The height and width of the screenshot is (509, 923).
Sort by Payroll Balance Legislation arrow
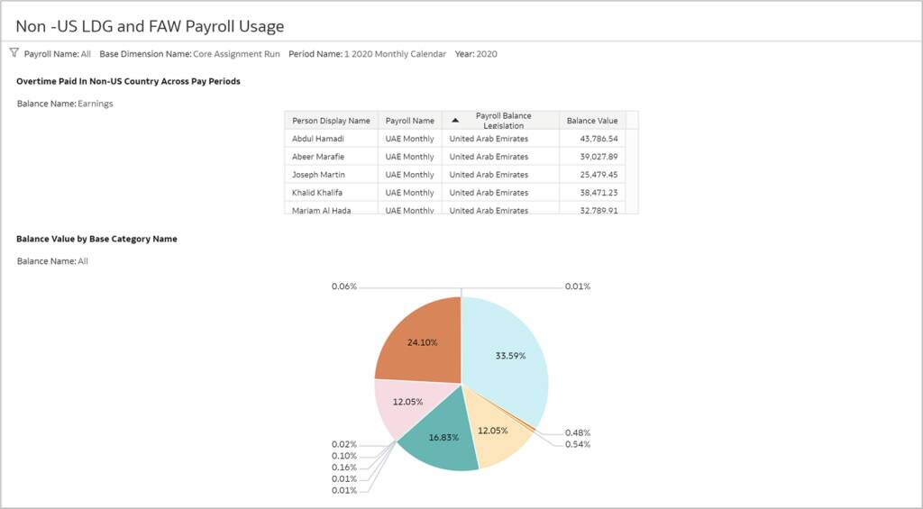pos(455,120)
